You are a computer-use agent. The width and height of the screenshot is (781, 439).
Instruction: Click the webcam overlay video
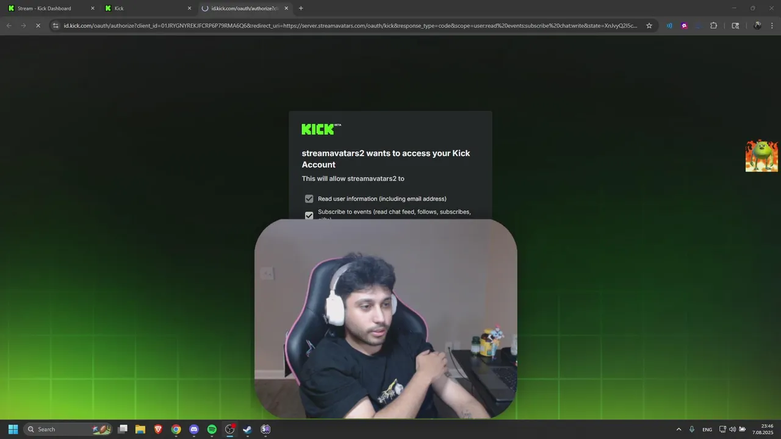386,319
